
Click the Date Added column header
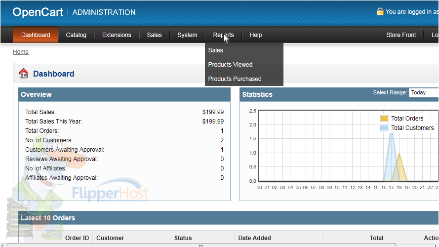pos(254,238)
